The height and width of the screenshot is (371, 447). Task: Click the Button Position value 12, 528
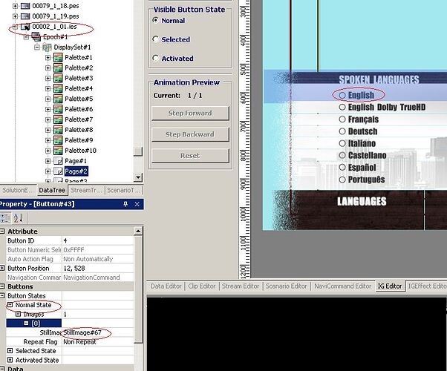tap(98, 268)
